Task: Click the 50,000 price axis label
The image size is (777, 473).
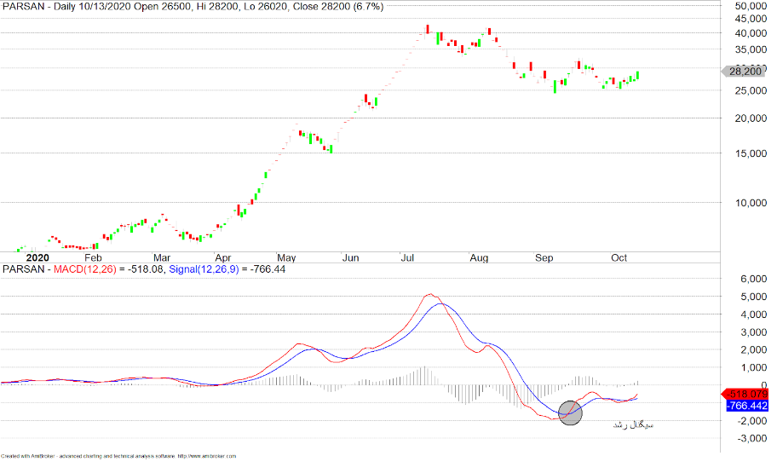Action: pos(747,7)
